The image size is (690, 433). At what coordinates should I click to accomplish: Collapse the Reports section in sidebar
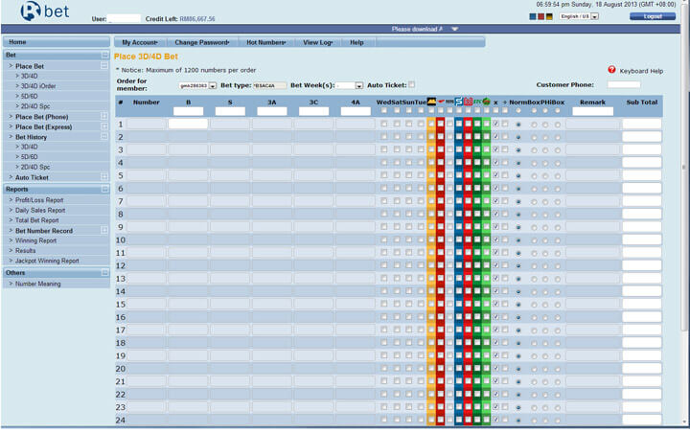pos(104,189)
